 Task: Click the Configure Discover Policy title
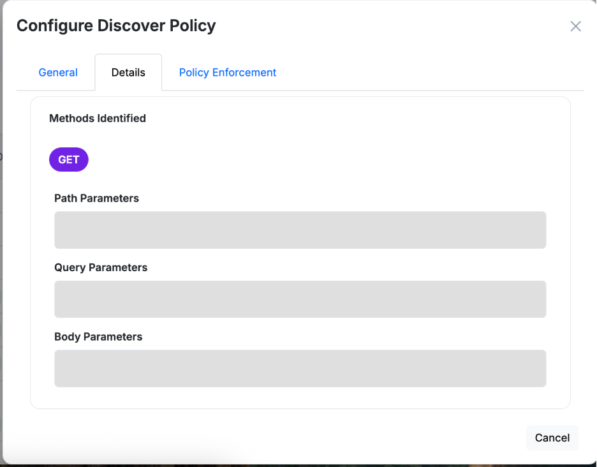coord(116,26)
